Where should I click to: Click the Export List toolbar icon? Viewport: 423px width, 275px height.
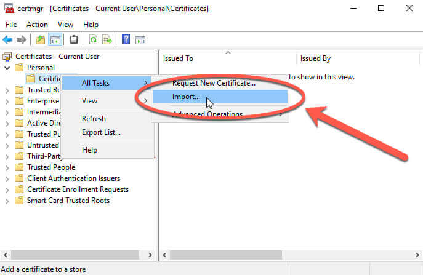pos(107,40)
